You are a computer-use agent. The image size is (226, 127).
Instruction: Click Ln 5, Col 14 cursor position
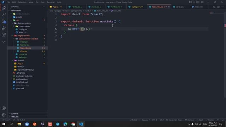135,120
